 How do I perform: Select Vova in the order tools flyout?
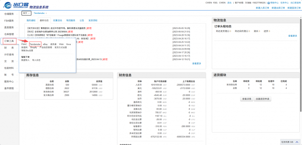(x=68, y=44)
